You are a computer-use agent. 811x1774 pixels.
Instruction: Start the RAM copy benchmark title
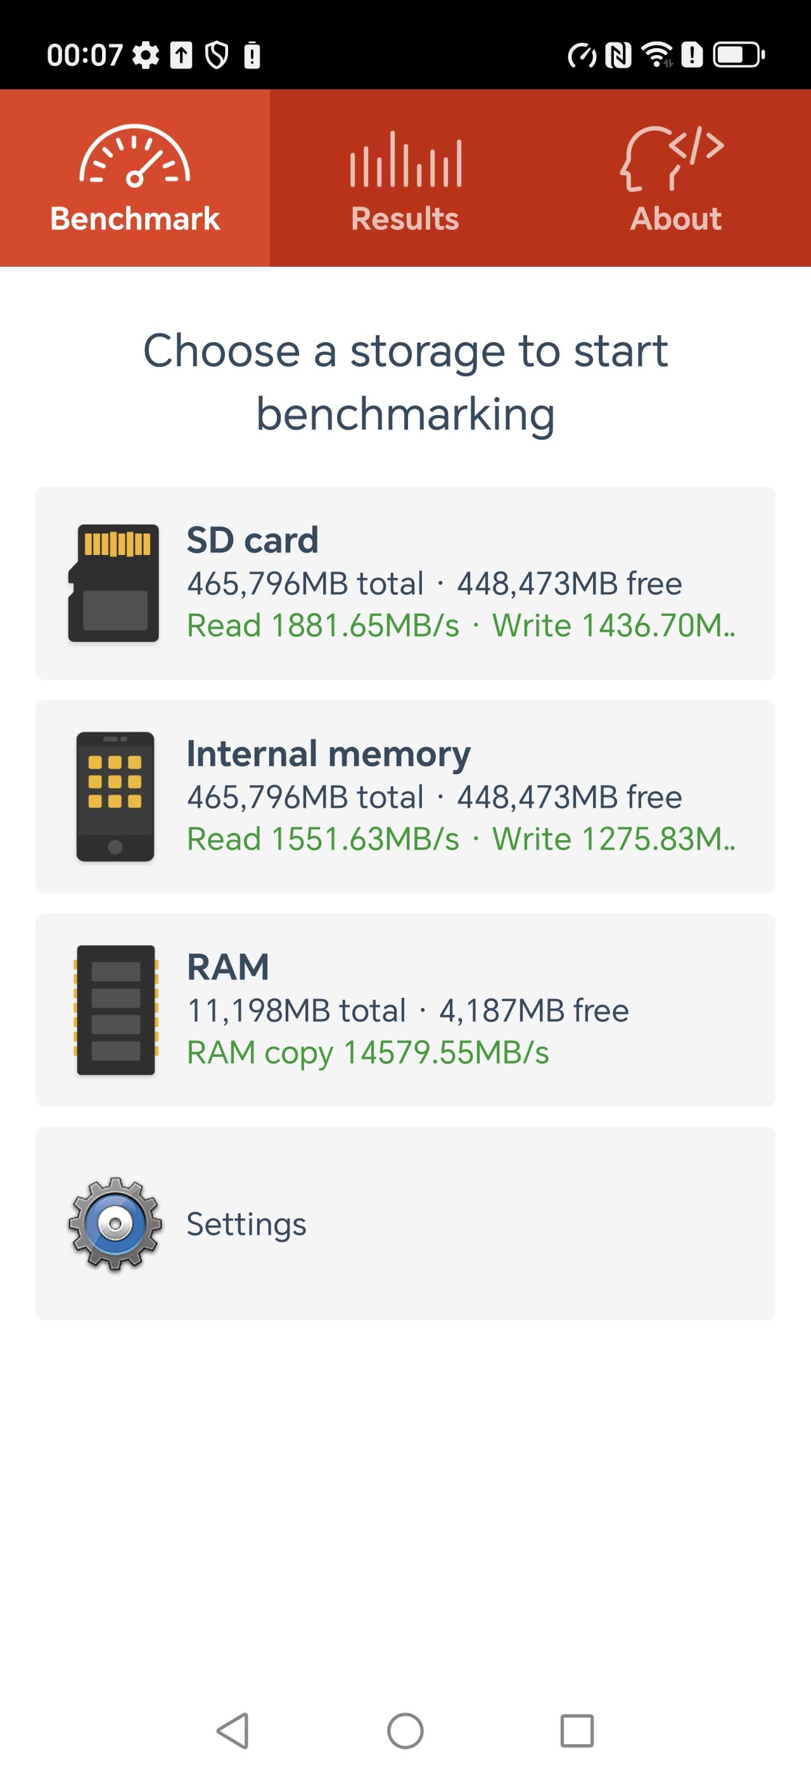(x=228, y=967)
